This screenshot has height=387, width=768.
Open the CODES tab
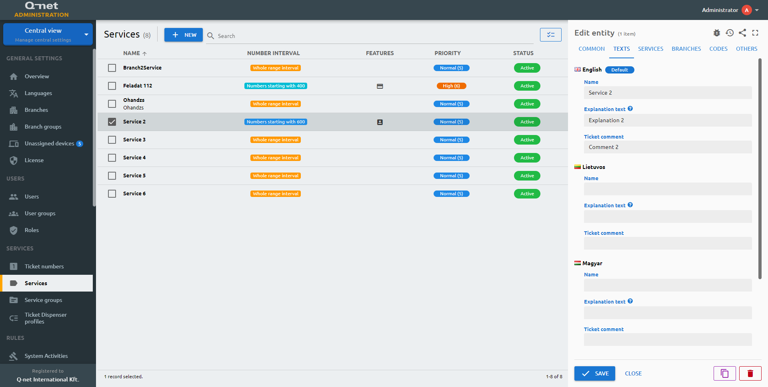[x=718, y=49]
